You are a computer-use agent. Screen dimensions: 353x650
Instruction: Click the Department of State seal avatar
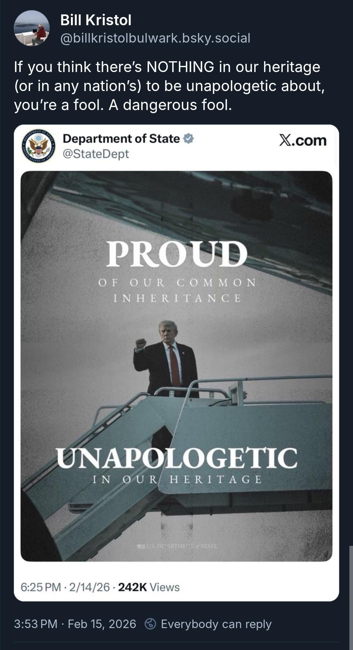(39, 146)
